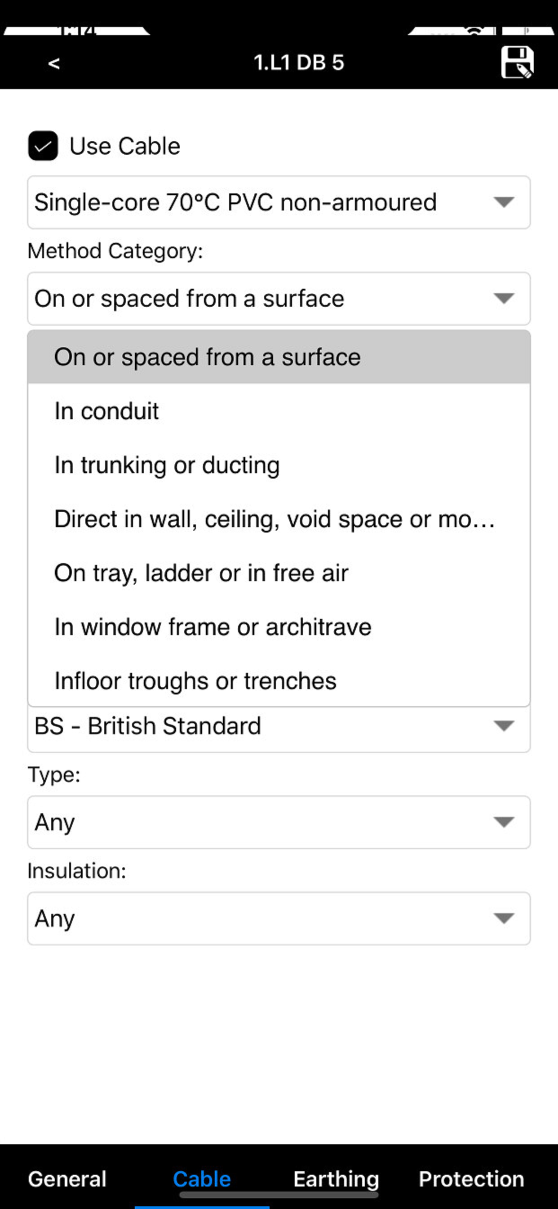The image size is (558, 1209).
Task: Open the cable type dropdown arrow
Action: point(504,202)
